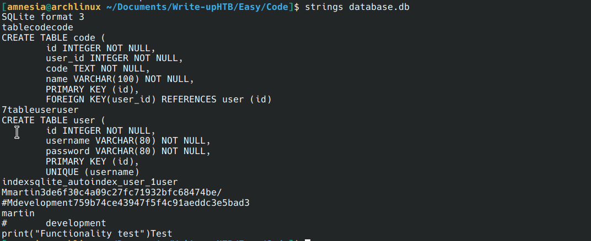Click the #Mdevelopment759b74ce... hash line
Screen dimensions: 591x241
pos(125,202)
